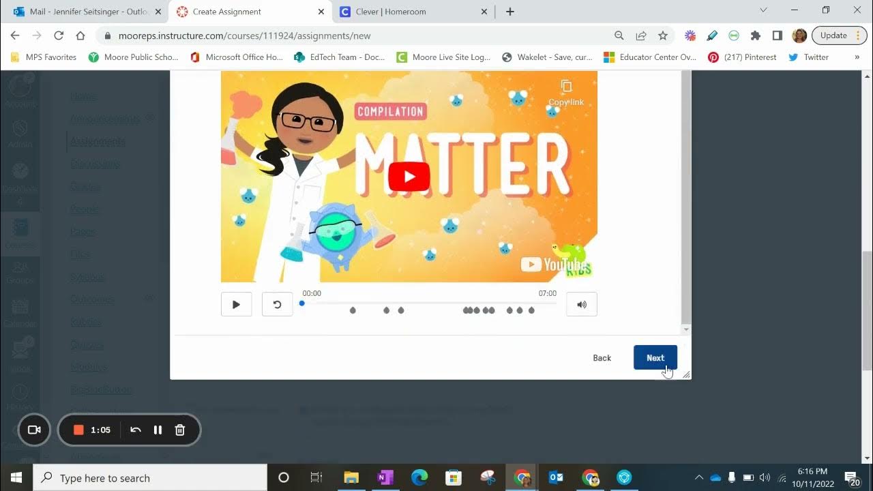Pause the screen recording

pos(158,430)
